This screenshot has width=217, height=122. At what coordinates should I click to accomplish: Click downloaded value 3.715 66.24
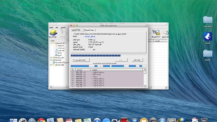tap(96, 42)
